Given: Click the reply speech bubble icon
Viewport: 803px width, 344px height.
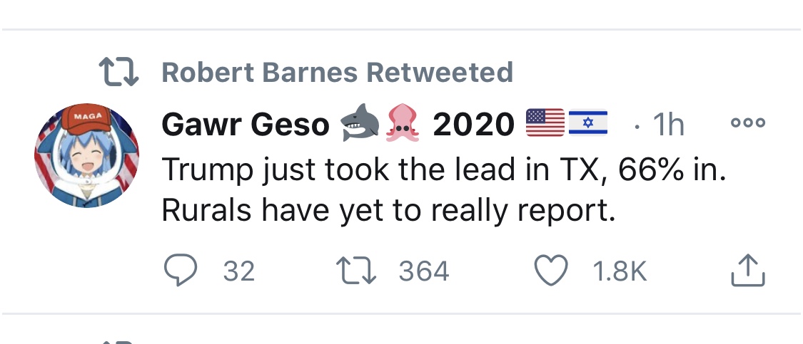Looking at the screenshot, I should 181,271.
